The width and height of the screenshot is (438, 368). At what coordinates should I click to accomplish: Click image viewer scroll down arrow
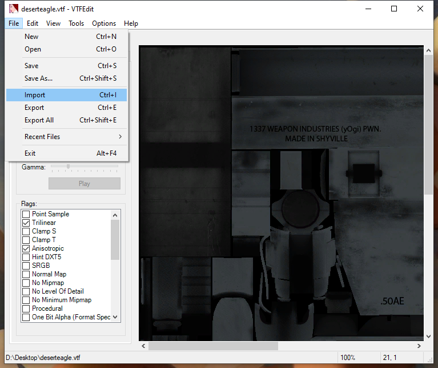[x=428, y=336]
